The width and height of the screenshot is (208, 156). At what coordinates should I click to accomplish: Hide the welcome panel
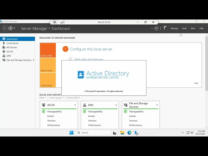click(x=196, y=83)
